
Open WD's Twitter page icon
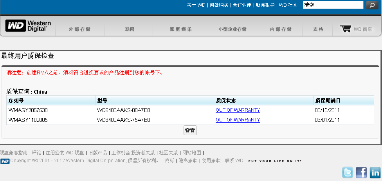pos(348,172)
